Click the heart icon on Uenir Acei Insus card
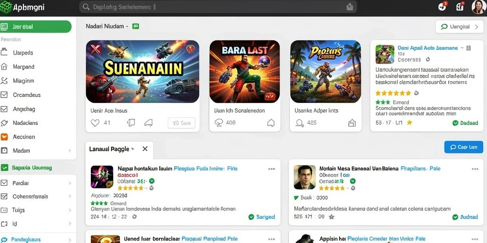 pyautogui.click(x=95, y=123)
